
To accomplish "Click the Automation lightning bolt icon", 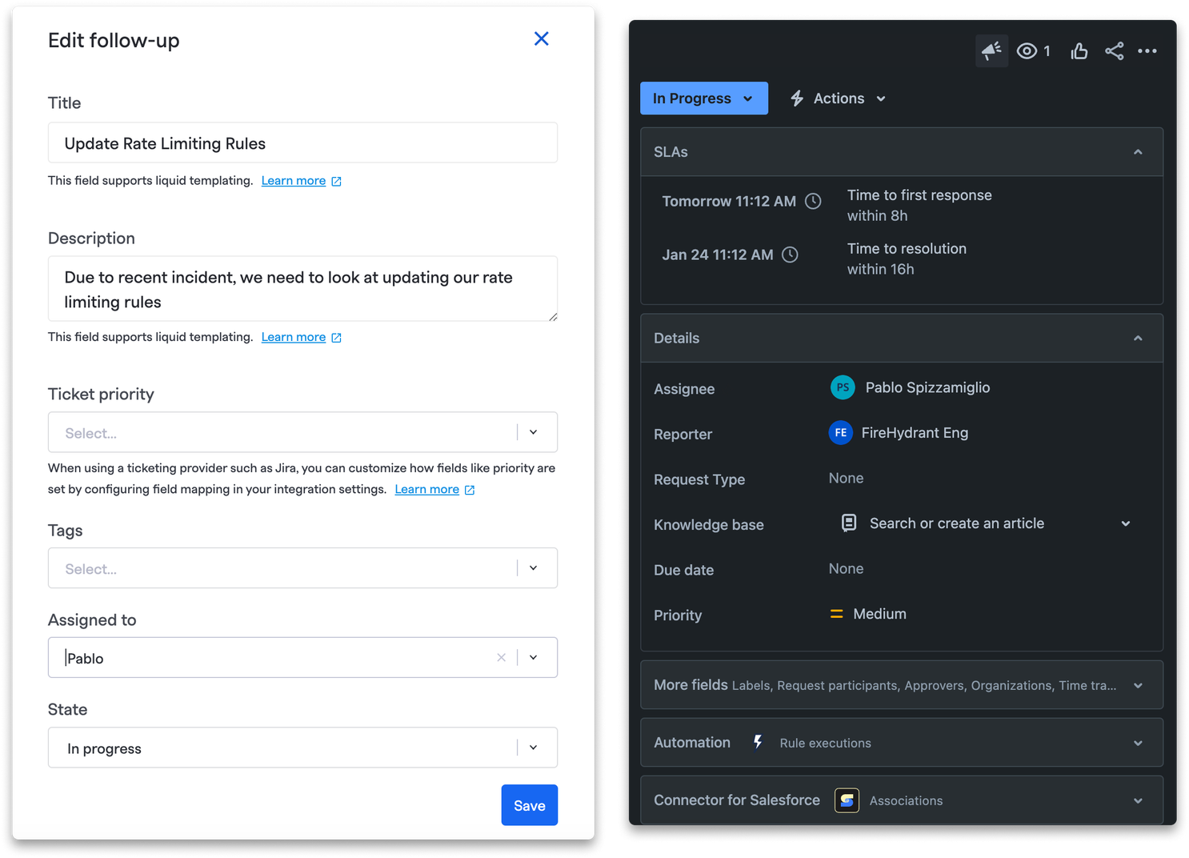I will 758,743.
